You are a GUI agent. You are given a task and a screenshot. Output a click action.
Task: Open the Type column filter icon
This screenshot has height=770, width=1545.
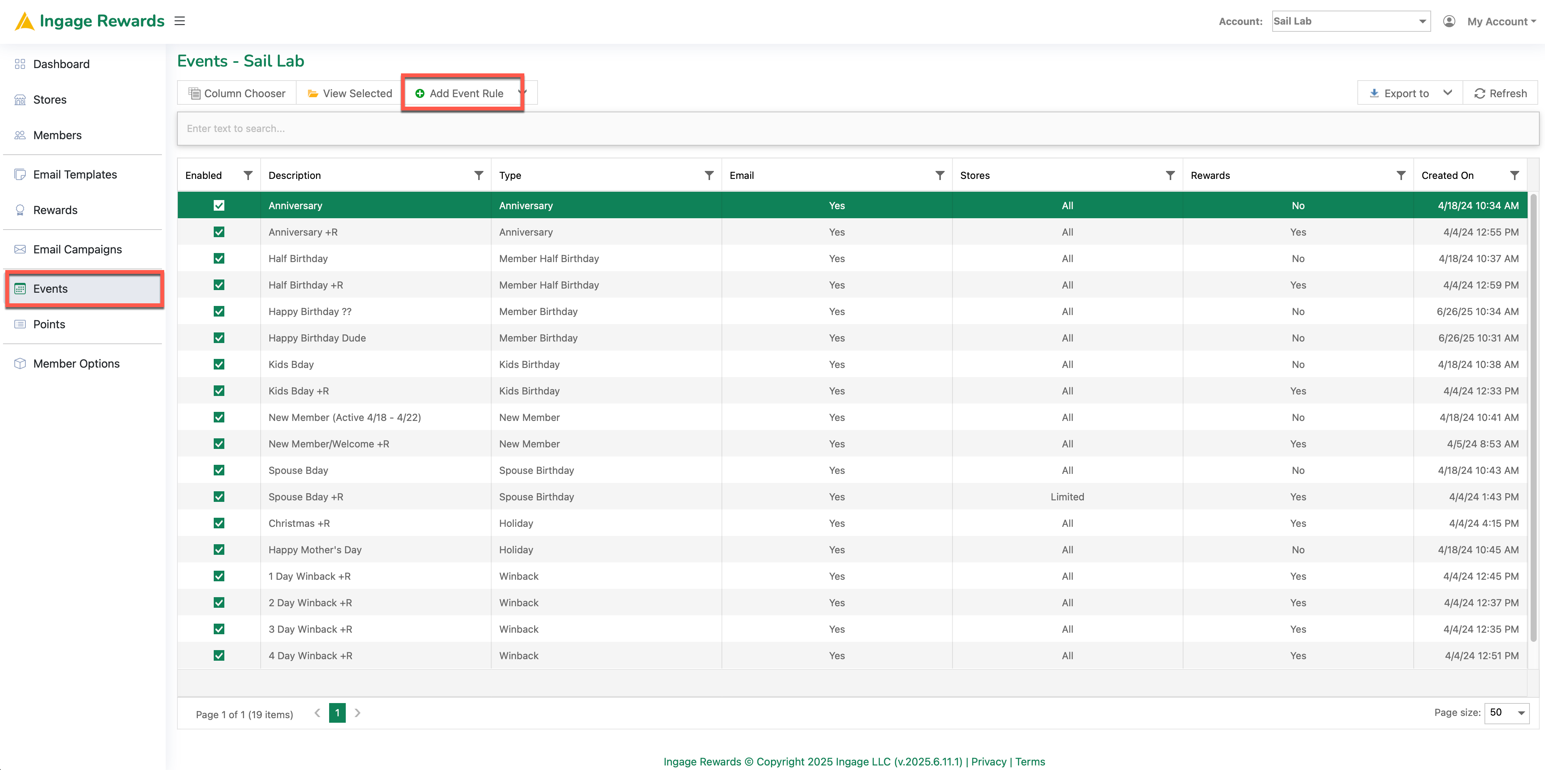pyautogui.click(x=709, y=175)
